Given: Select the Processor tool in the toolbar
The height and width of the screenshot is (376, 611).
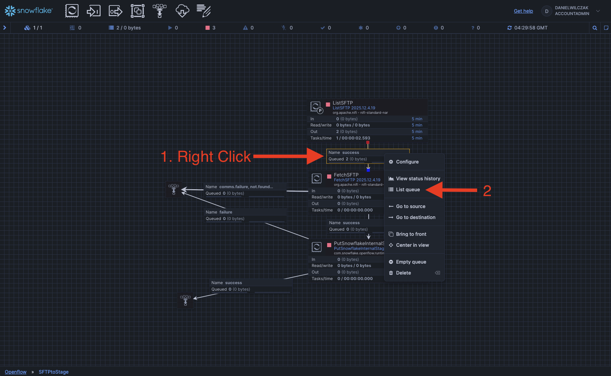Looking at the screenshot, I should [x=72, y=11].
